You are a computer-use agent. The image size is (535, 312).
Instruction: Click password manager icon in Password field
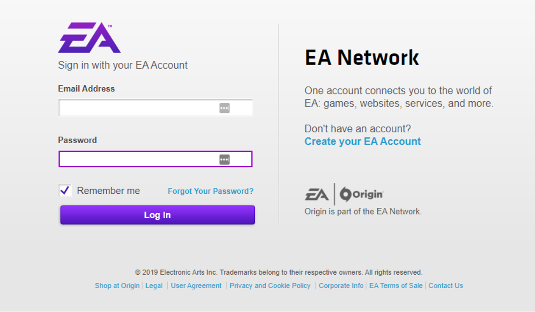(x=224, y=159)
